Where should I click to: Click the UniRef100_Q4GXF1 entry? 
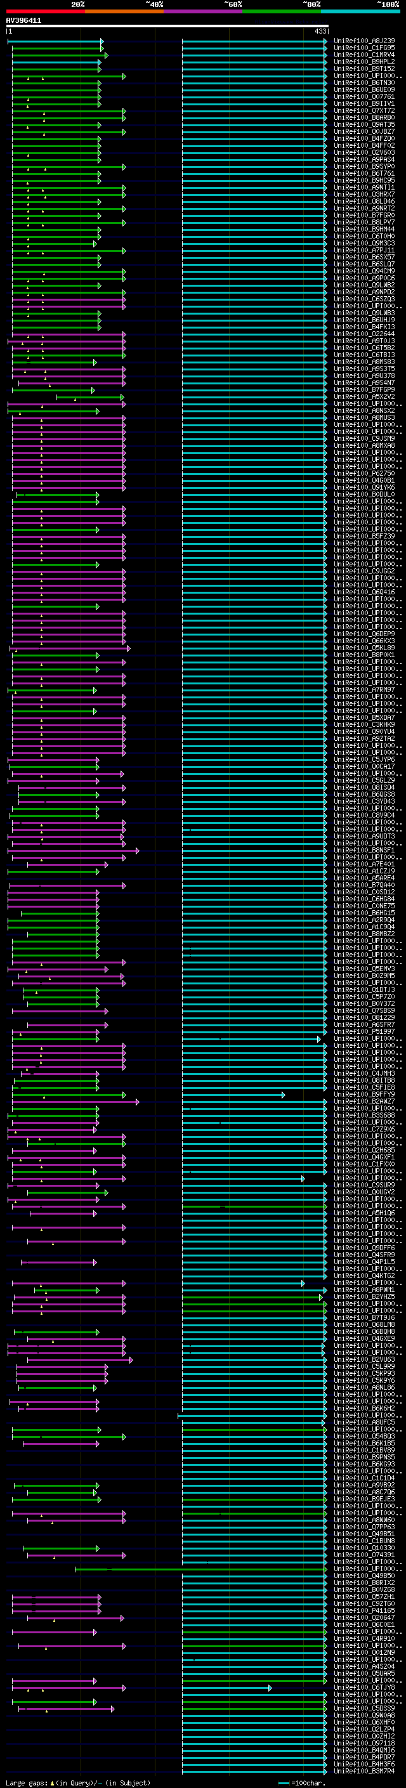click(364, 1157)
